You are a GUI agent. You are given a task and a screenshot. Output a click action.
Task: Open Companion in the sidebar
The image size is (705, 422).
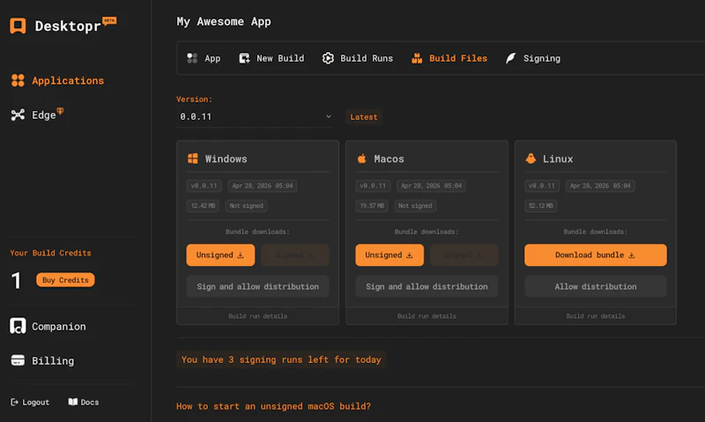pyautogui.click(x=48, y=326)
